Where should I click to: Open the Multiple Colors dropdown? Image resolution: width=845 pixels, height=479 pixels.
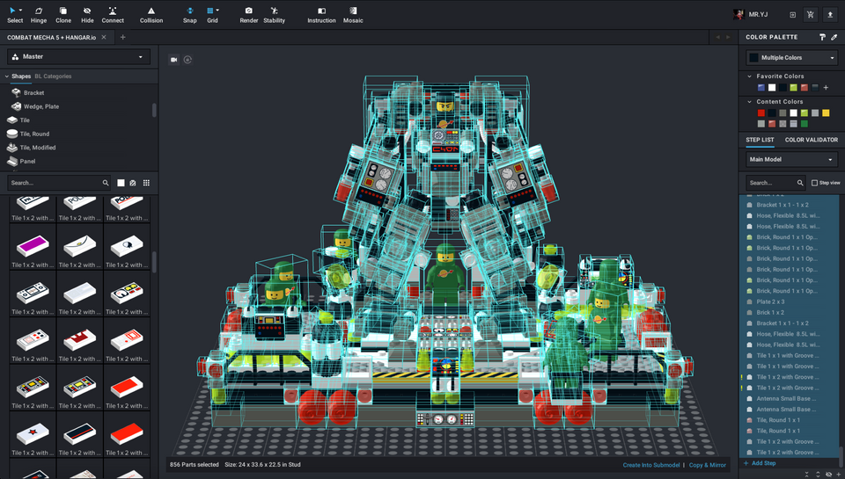(x=791, y=58)
